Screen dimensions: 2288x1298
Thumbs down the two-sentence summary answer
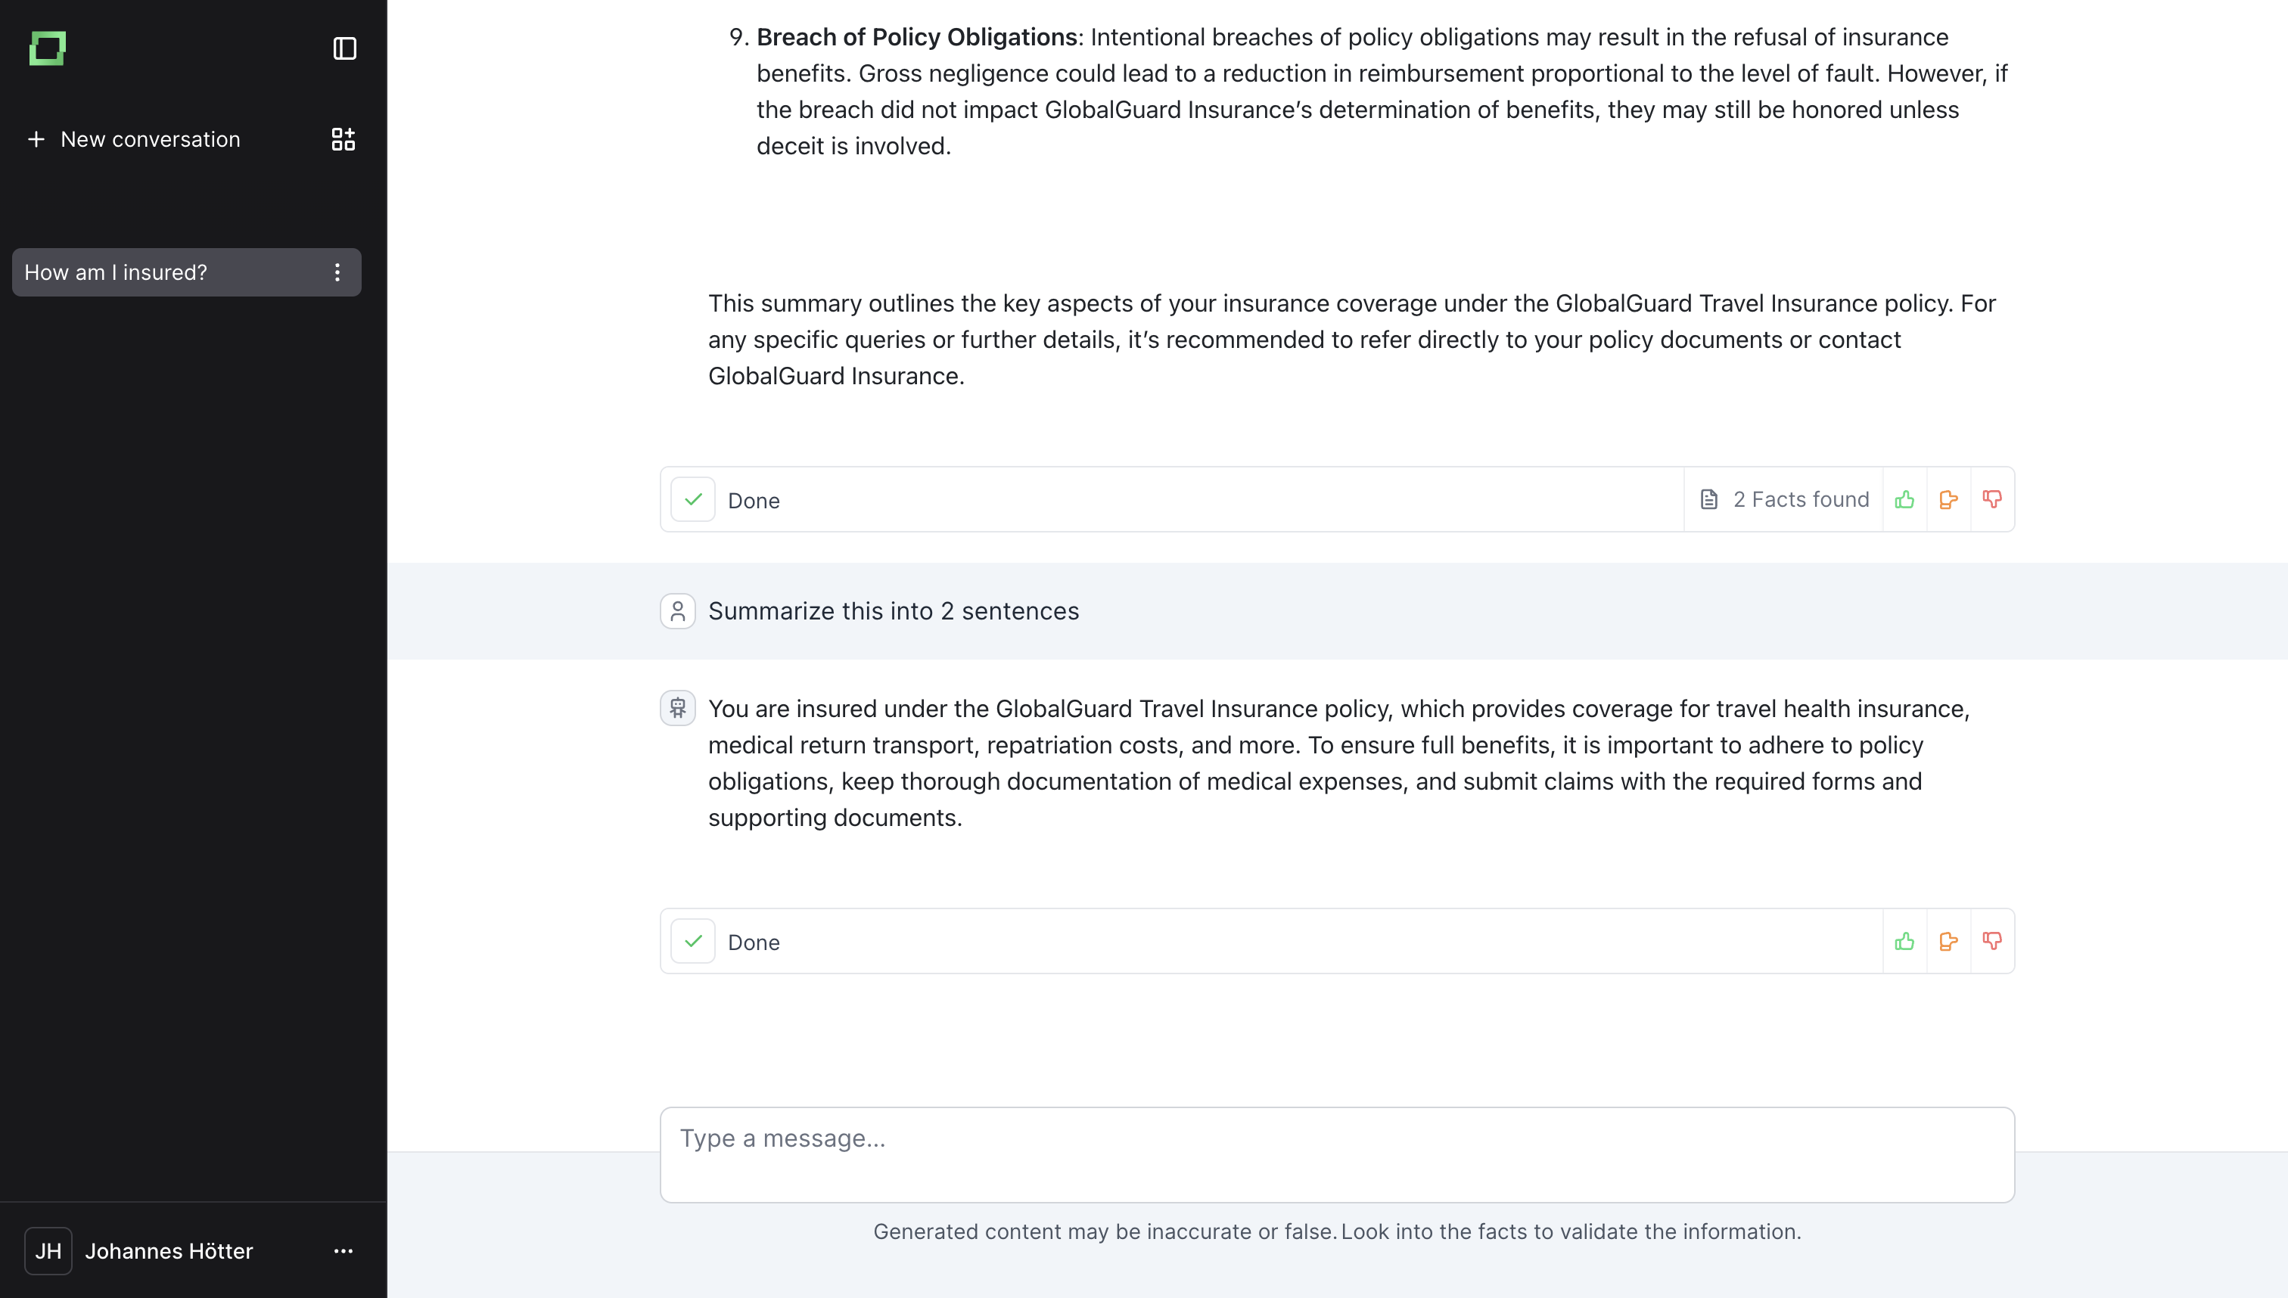[1992, 942]
